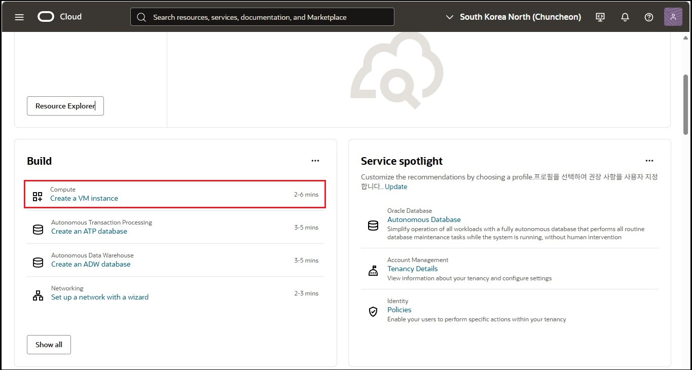Open Create an ADW database link
The image size is (692, 370).
(x=91, y=264)
